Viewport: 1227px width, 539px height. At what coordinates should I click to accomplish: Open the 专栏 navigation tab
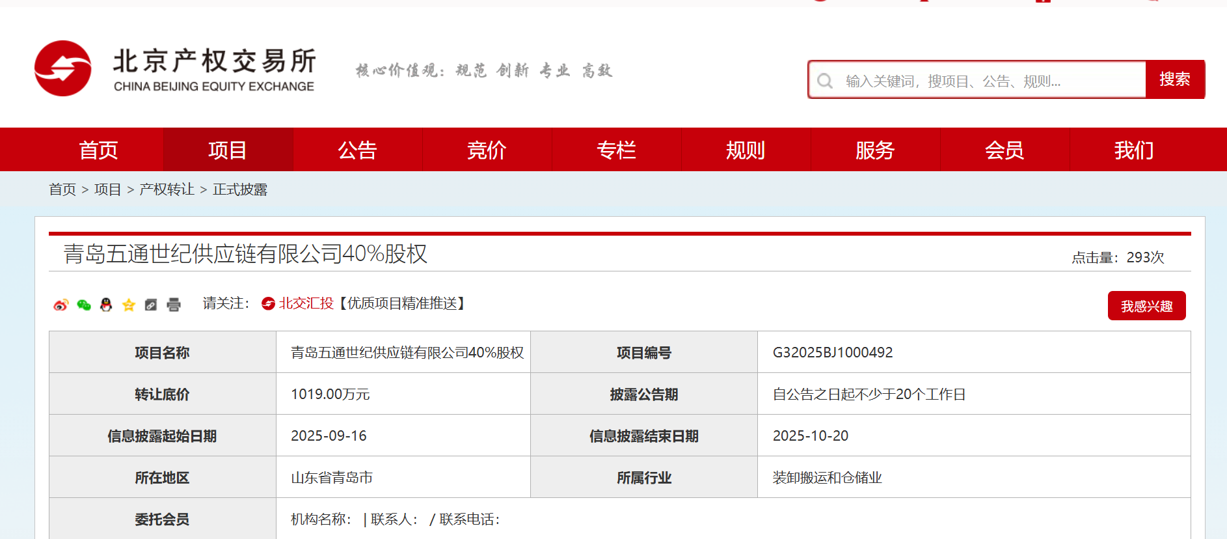click(x=616, y=150)
